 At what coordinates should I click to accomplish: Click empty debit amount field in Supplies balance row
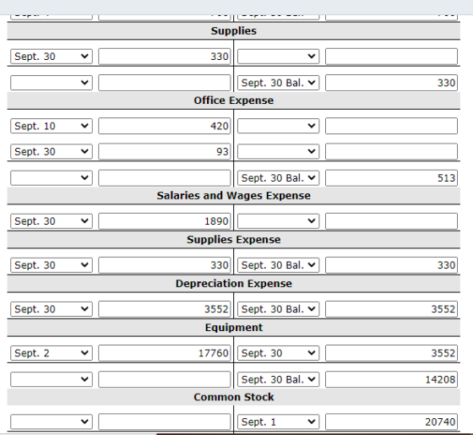165,83
